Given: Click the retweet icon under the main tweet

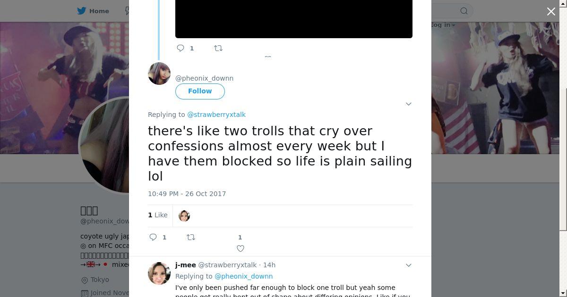Looking at the screenshot, I should point(191,237).
